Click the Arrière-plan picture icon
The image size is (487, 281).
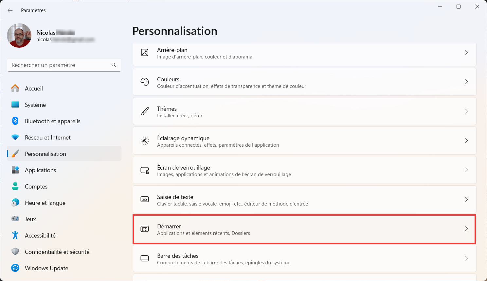coord(145,52)
